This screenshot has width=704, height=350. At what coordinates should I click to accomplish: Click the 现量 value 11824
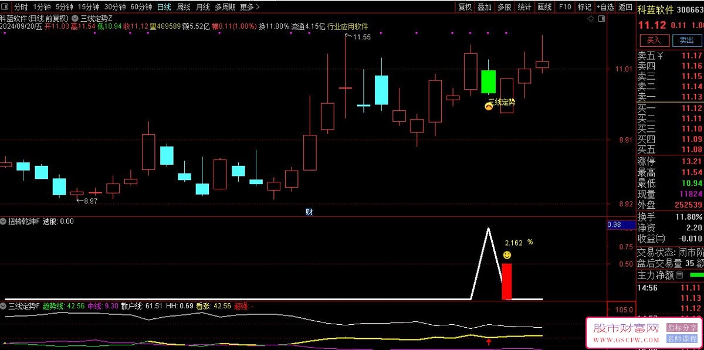pos(691,194)
